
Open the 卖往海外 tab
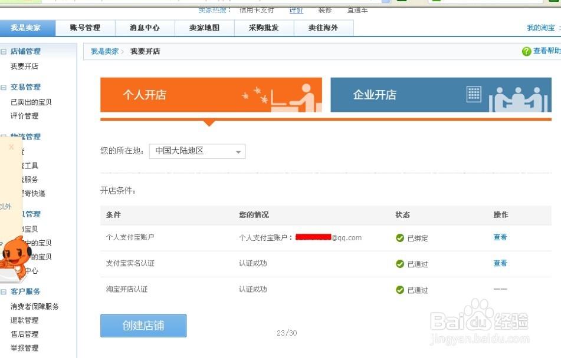[323, 28]
